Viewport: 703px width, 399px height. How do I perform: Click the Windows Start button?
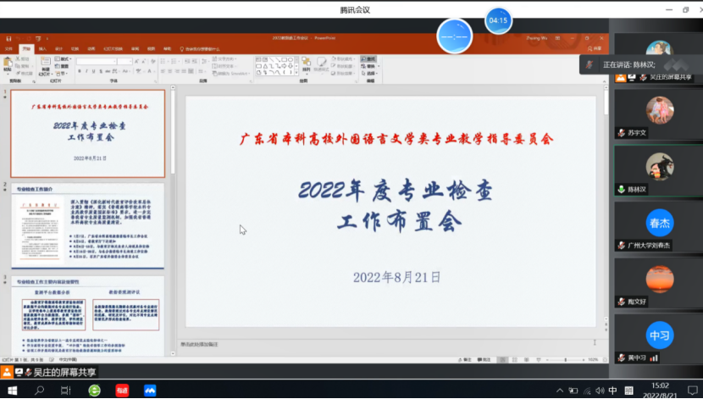click(x=12, y=391)
